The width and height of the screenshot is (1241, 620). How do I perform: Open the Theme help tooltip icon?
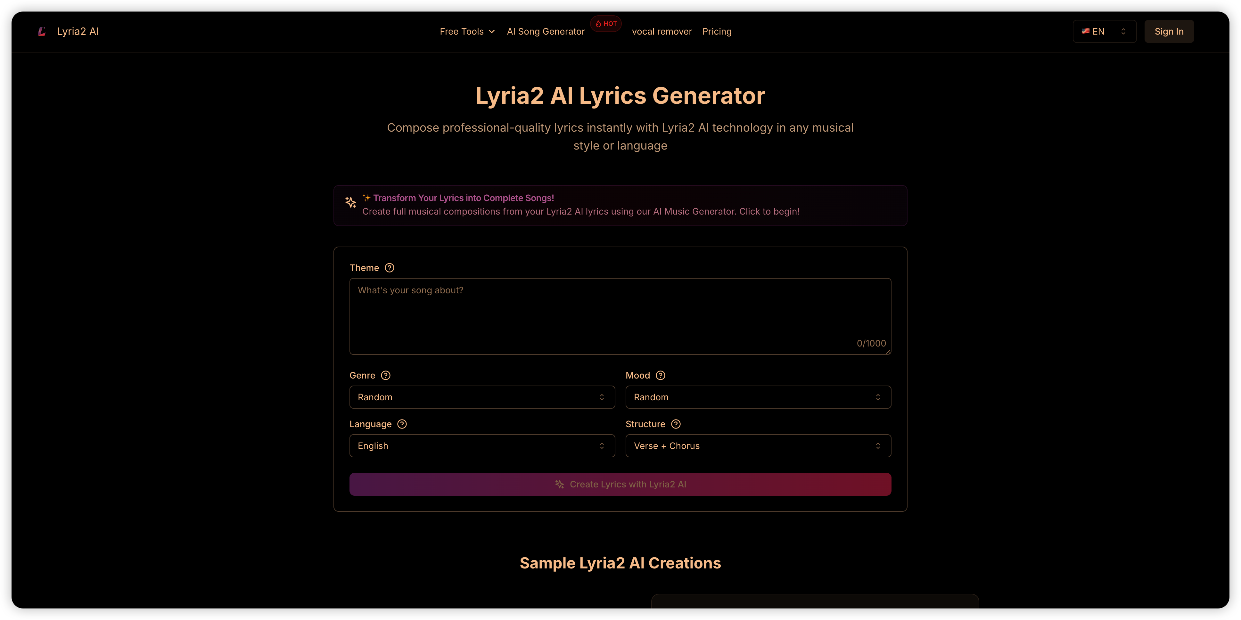(x=390, y=267)
